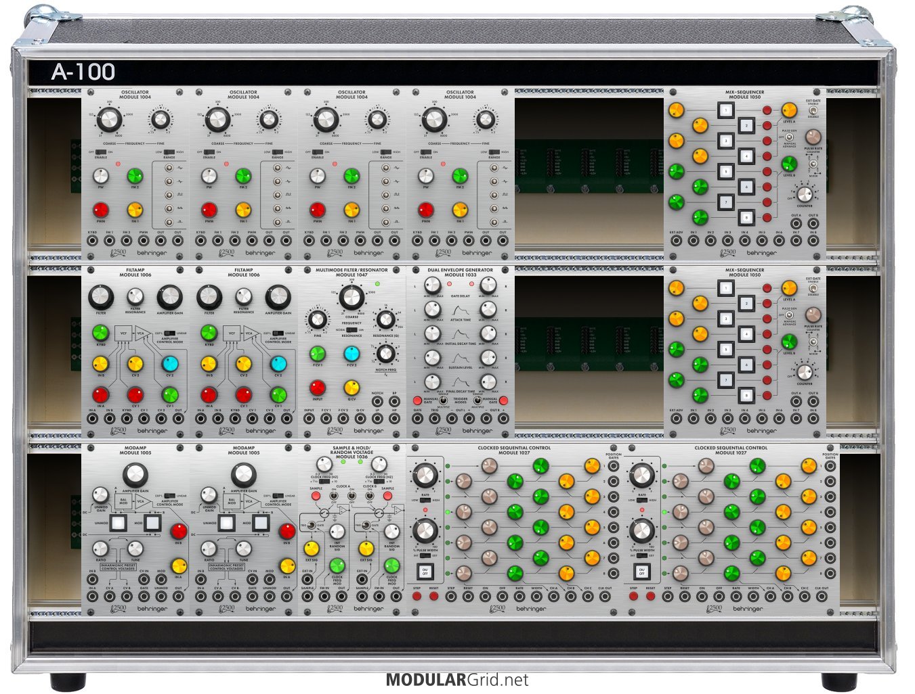
Task: Push step button 1 on upper Mix-Sequencer
Action: click(x=725, y=110)
